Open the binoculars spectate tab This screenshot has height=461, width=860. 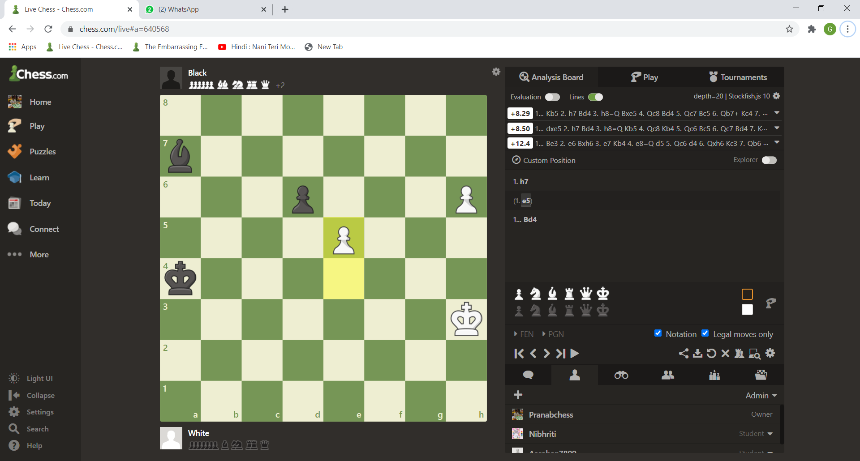(621, 375)
